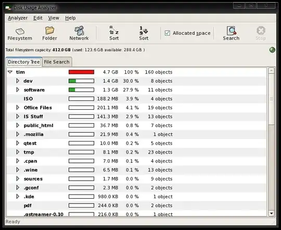Expand the .mozilla folder
The height and width of the screenshot is (230, 281).
[18, 134]
